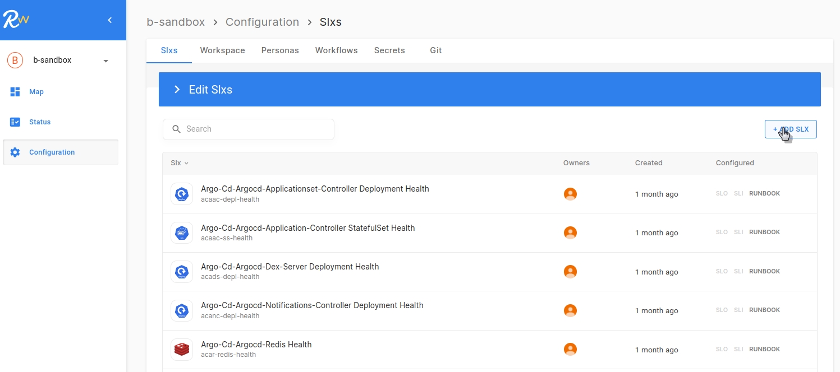Click the Argocd-Redis Health Redis icon
The height and width of the screenshot is (372, 840).
182,350
